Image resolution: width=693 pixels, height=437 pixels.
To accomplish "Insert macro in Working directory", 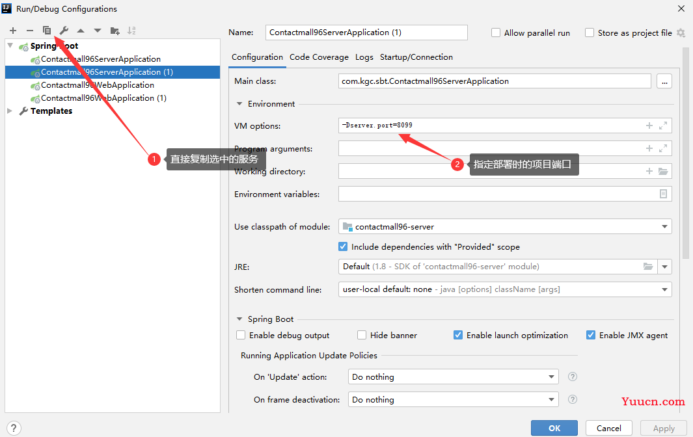I will click(x=649, y=171).
